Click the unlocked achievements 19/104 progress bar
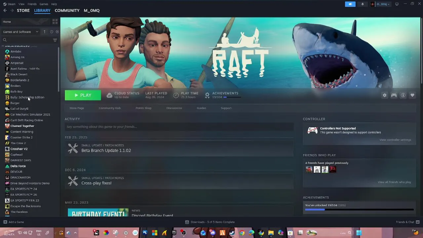 (359, 210)
